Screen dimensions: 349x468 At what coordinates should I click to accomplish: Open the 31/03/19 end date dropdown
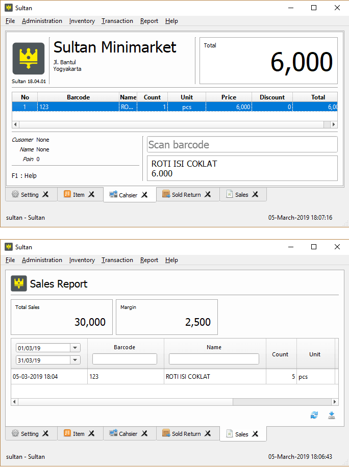point(75,360)
